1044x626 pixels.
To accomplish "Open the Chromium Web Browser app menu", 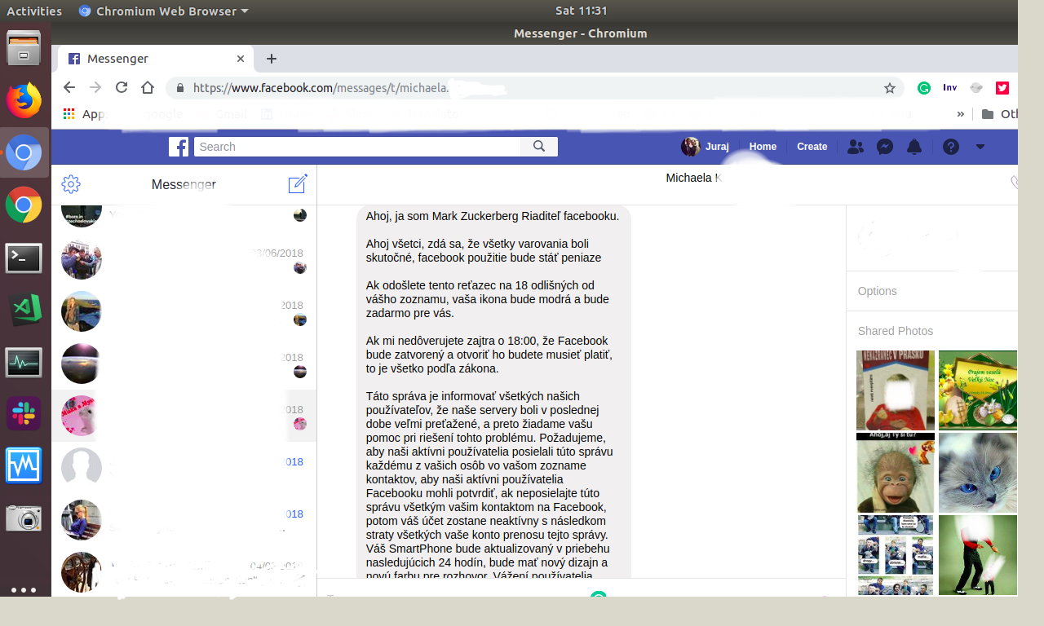I will pos(163,11).
